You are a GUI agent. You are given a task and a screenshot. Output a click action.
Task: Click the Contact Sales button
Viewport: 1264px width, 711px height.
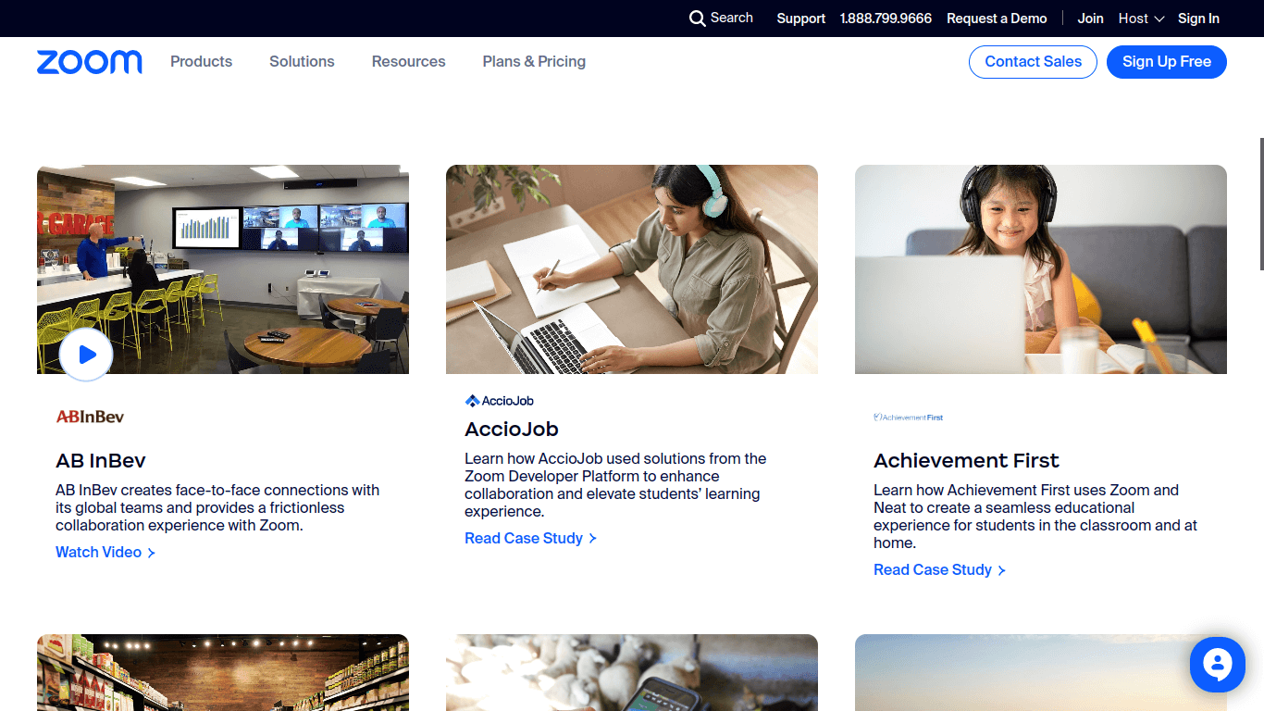[x=1033, y=62]
